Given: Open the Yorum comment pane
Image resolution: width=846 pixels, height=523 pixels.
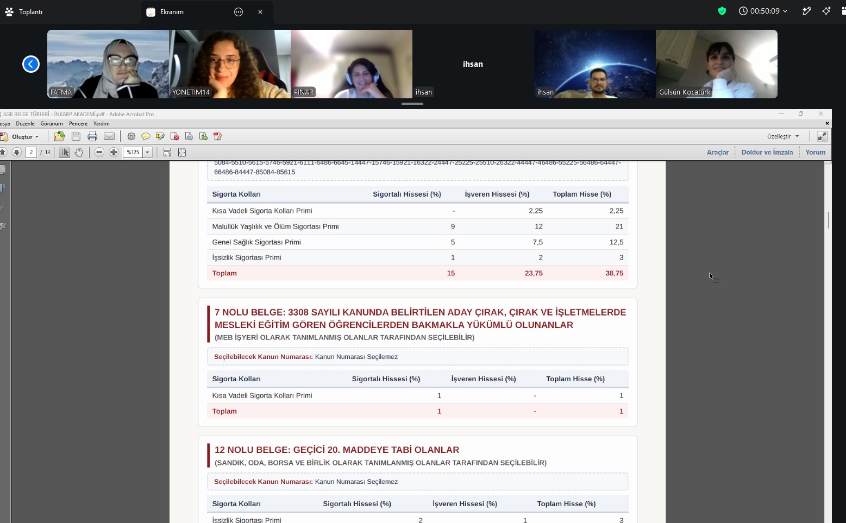Looking at the screenshot, I should click(816, 152).
